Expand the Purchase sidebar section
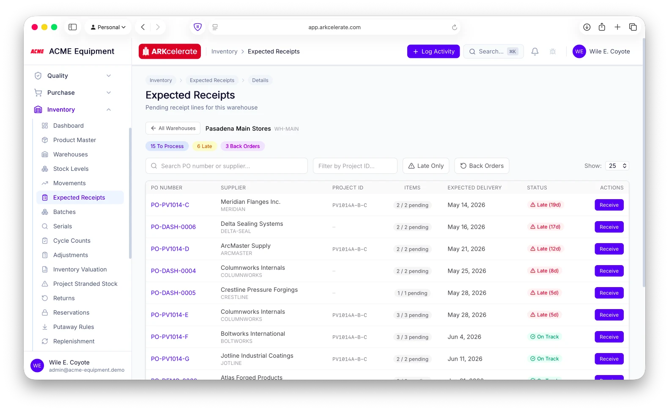The width and height of the screenshot is (669, 411). [x=73, y=93]
